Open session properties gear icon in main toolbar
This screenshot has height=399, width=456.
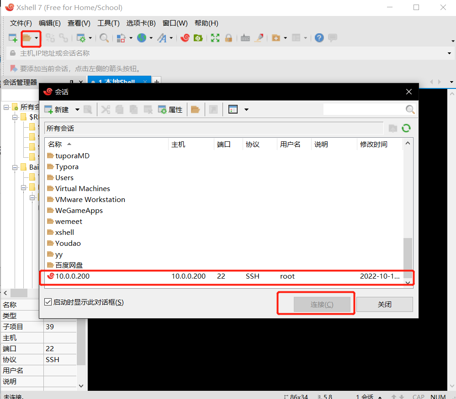81,38
